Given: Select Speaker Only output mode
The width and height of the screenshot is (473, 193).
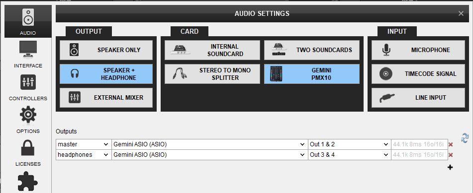Looking at the screenshot, I should coord(106,50).
